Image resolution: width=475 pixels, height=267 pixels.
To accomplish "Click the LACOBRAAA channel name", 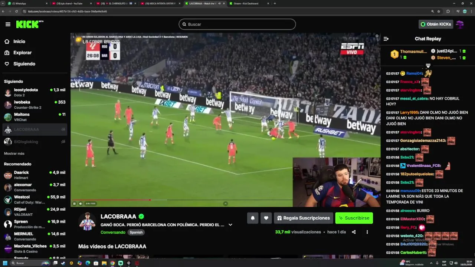I will tap(118, 217).
